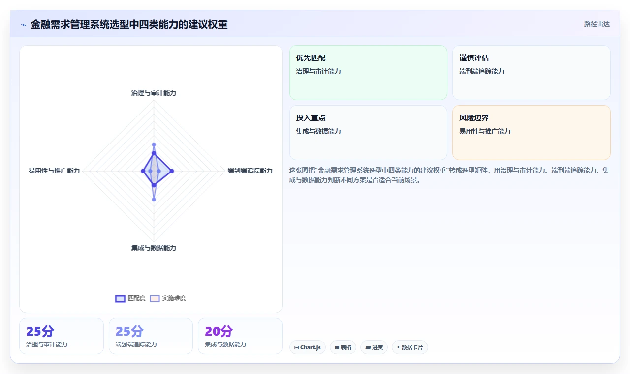Select the 谨慎评估 card

(532, 73)
